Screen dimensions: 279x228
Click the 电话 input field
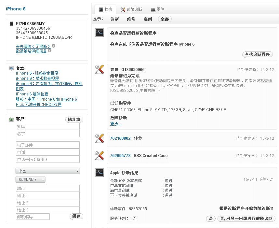pyautogui.click(x=48, y=152)
